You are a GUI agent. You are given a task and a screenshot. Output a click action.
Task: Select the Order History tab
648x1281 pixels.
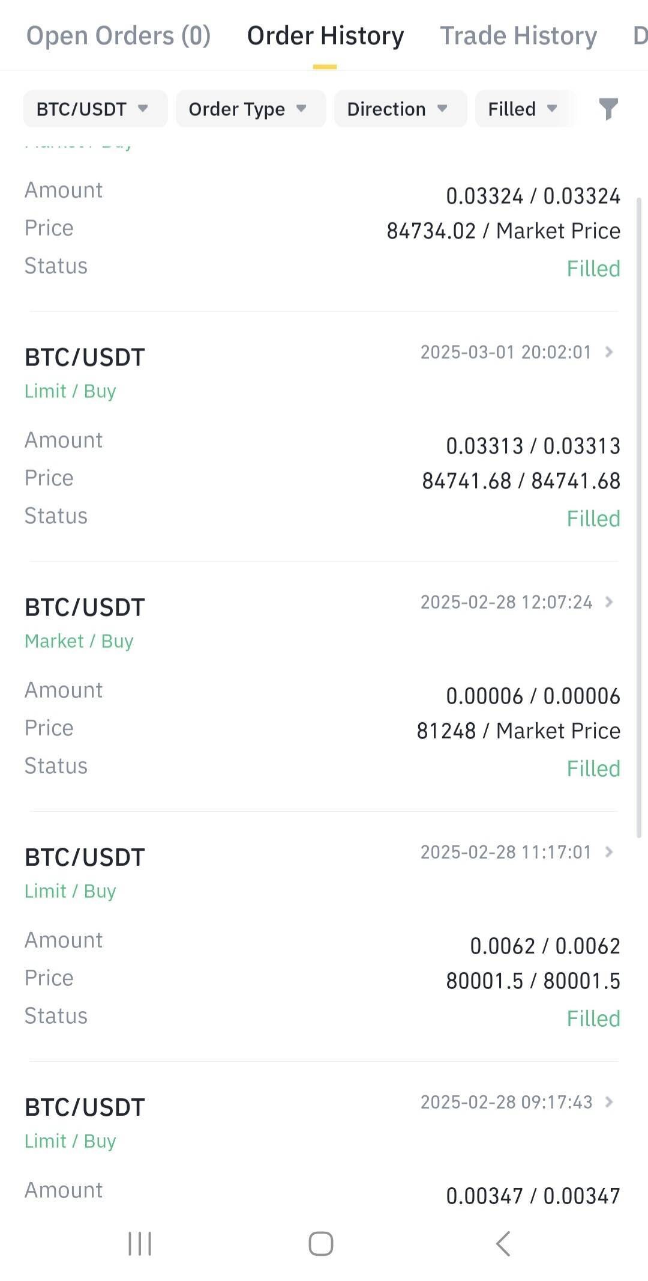coord(325,36)
